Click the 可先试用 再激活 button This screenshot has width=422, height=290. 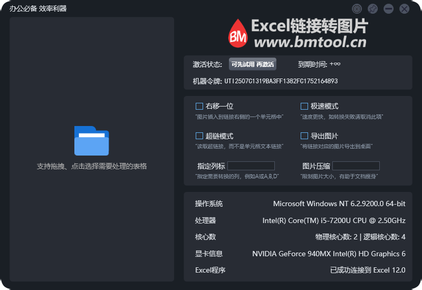[253, 64]
